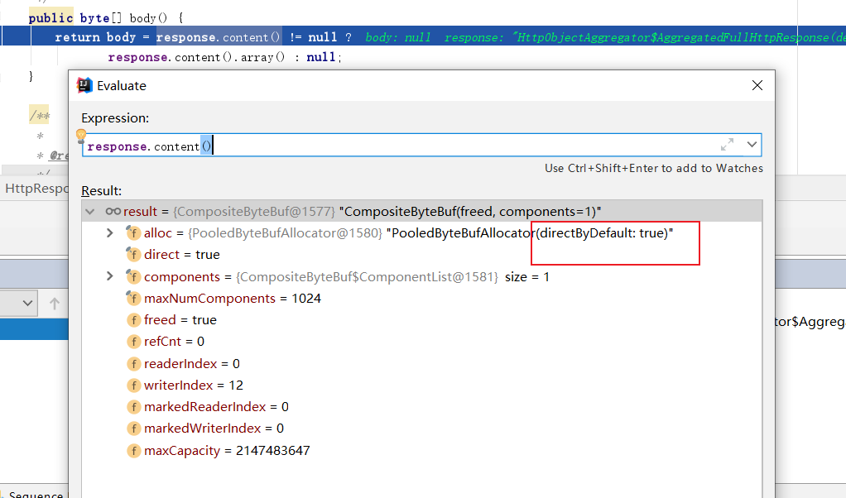This screenshot has height=498, width=846.
Task: Select the direct = true row
Action: 182,255
